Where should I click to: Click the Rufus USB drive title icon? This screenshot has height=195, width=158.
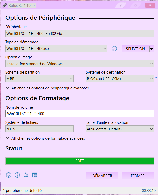5,5
